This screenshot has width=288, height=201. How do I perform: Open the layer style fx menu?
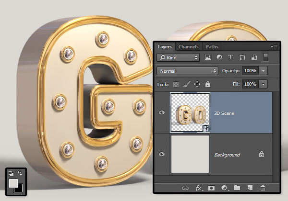(x=198, y=188)
